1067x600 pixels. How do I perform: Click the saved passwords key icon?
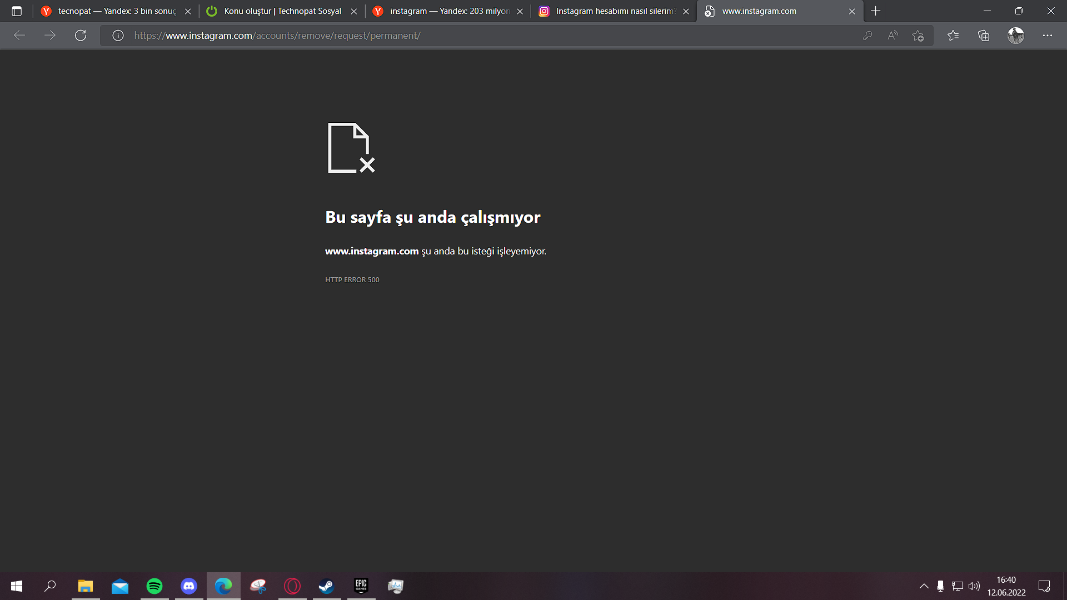(867, 36)
